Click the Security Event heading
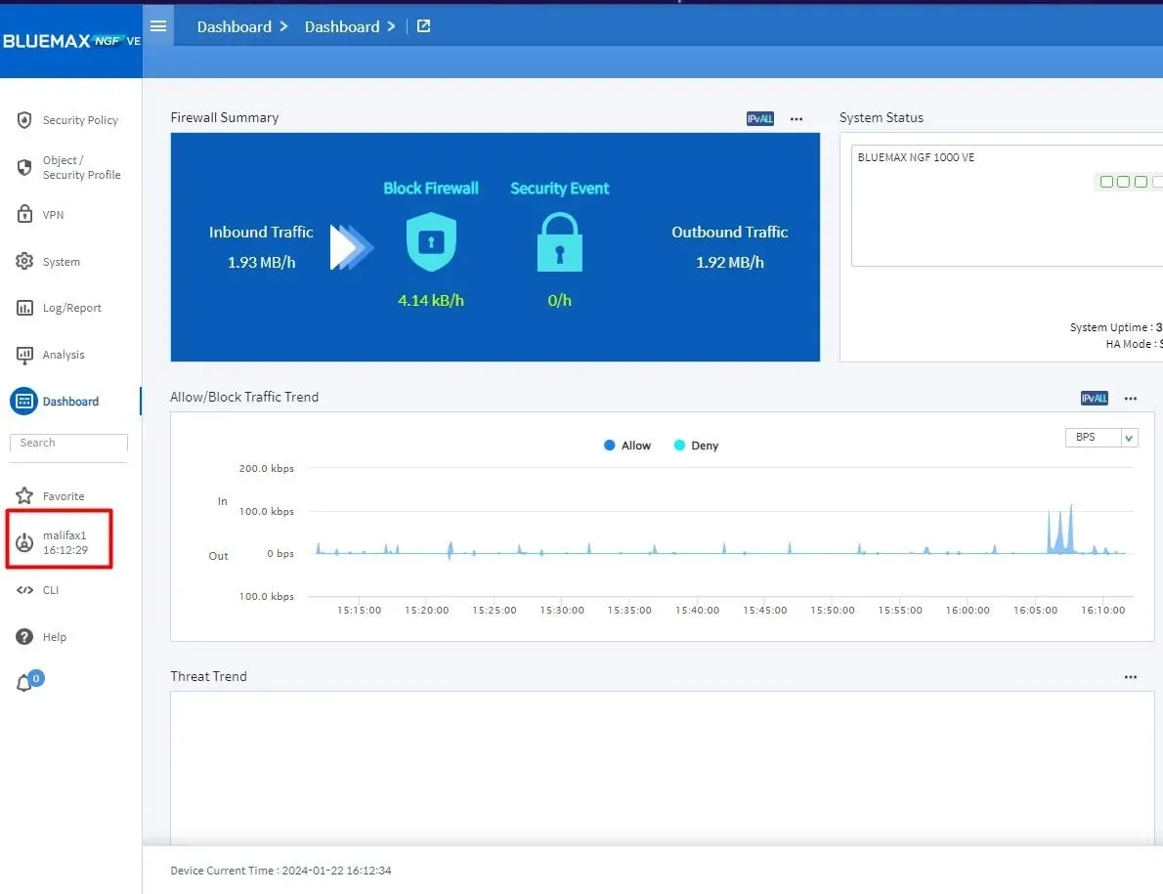1163x894 pixels. [560, 189]
